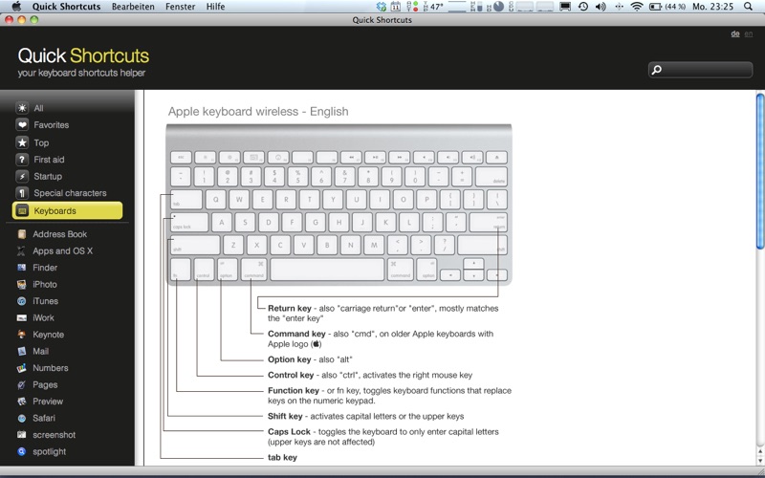Open the Fenster menu

pos(180,7)
